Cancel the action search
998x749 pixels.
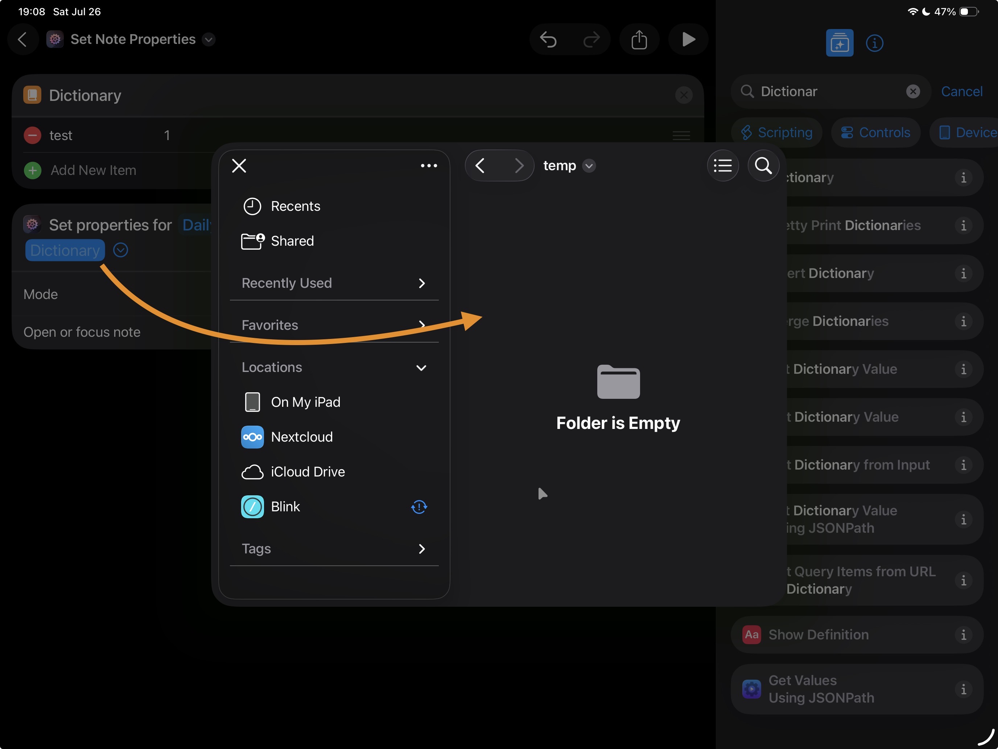click(x=961, y=92)
